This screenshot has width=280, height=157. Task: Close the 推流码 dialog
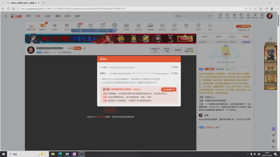(x=177, y=59)
